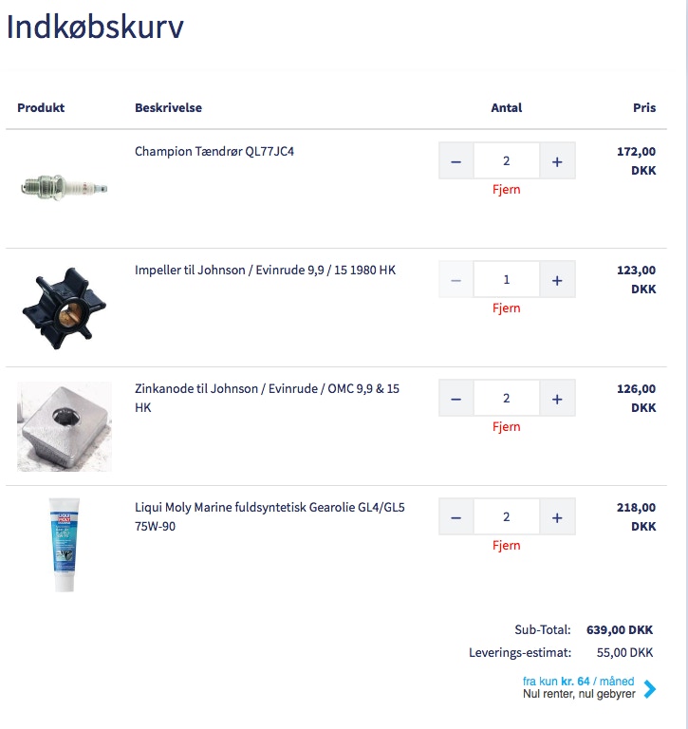The image size is (688, 729).
Task: Increase Champion Tændrør quantity with plus
Action: (557, 161)
